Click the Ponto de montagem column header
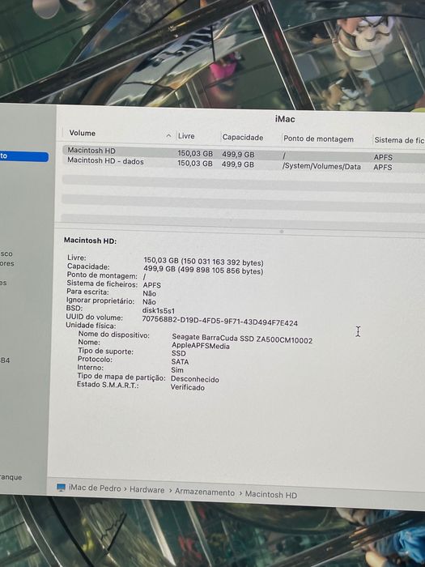425x567 pixels. pyautogui.click(x=318, y=139)
